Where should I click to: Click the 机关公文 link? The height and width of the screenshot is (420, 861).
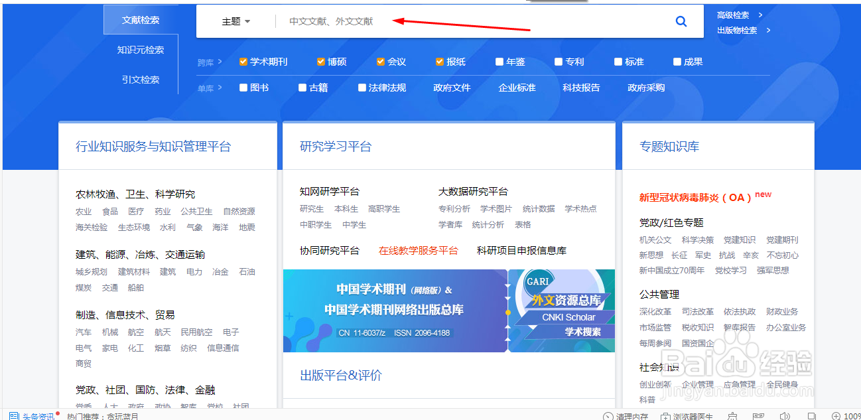(655, 240)
